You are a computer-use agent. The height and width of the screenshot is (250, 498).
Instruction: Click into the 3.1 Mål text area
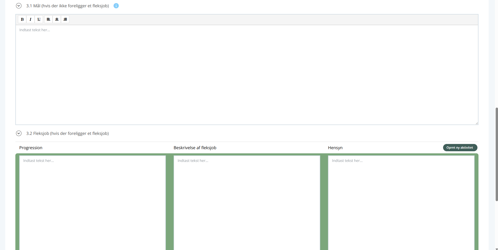(247, 75)
